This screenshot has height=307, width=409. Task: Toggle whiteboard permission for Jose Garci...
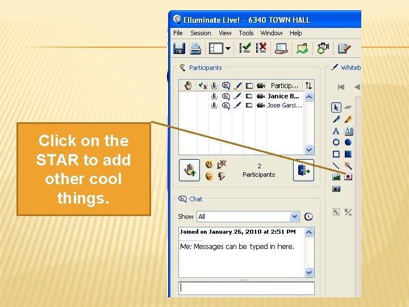click(237, 106)
